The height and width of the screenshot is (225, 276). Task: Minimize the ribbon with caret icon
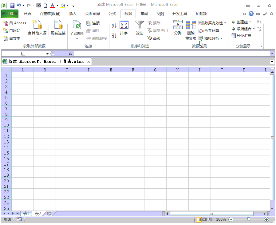click(244, 14)
